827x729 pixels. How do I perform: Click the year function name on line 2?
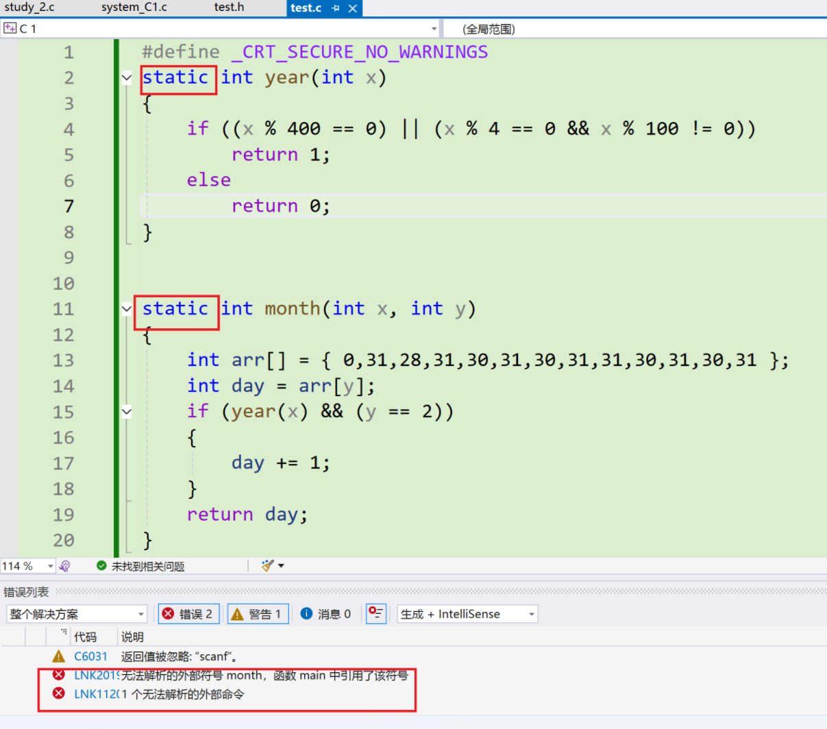coord(287,77)
